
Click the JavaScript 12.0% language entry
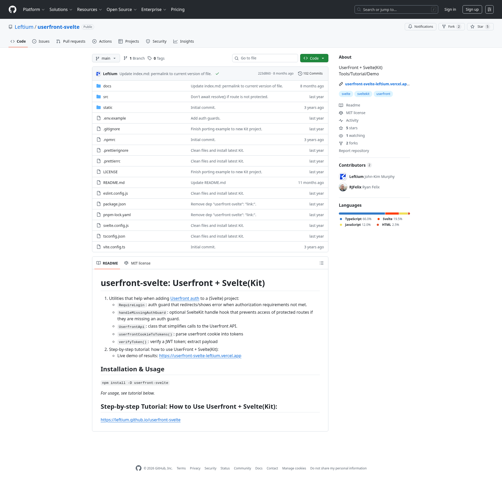(x=355, y=225)
